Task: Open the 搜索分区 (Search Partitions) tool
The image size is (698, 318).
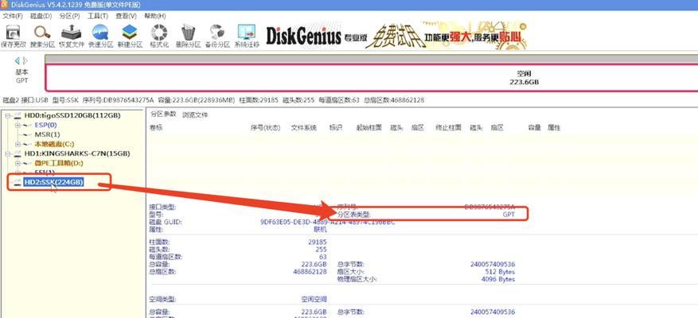Action: point(42,37)
